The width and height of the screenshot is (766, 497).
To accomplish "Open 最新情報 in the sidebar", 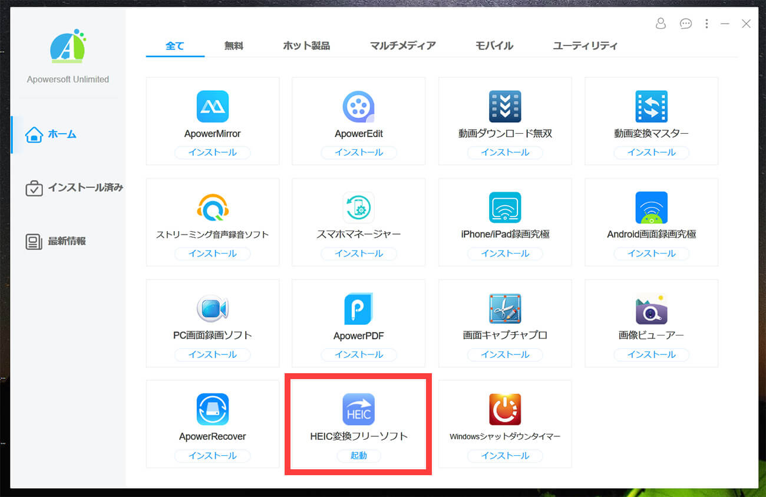I will (x=55, y=241).
